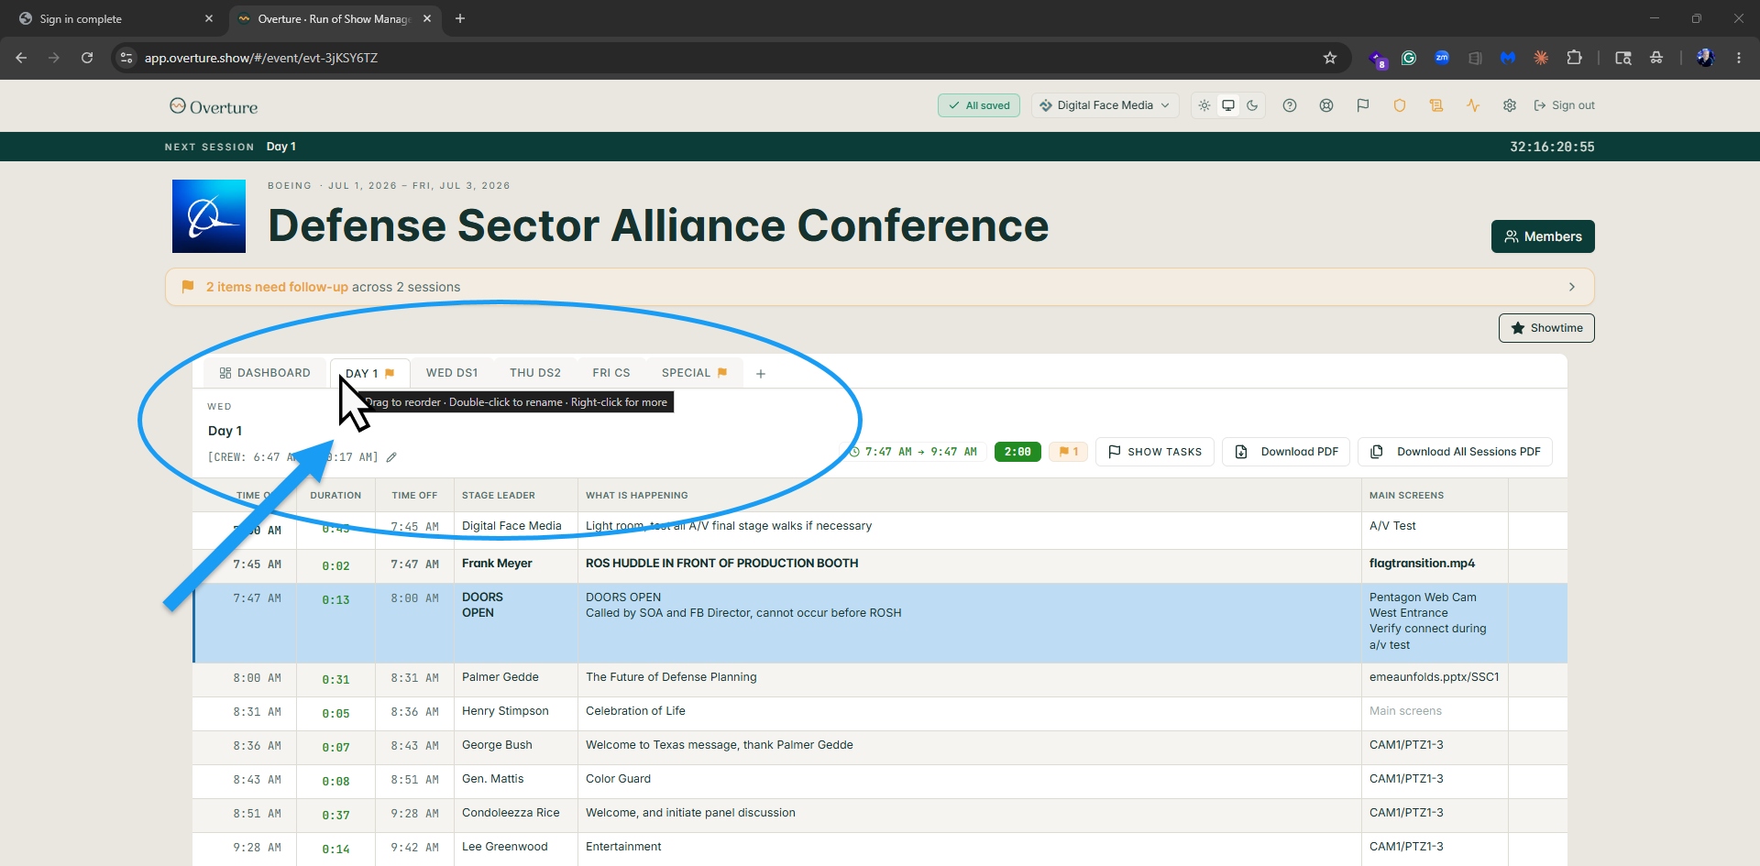The image size is (1760, 866).
Task: Download the session PDF
Action: click(x=1286, y=452)
